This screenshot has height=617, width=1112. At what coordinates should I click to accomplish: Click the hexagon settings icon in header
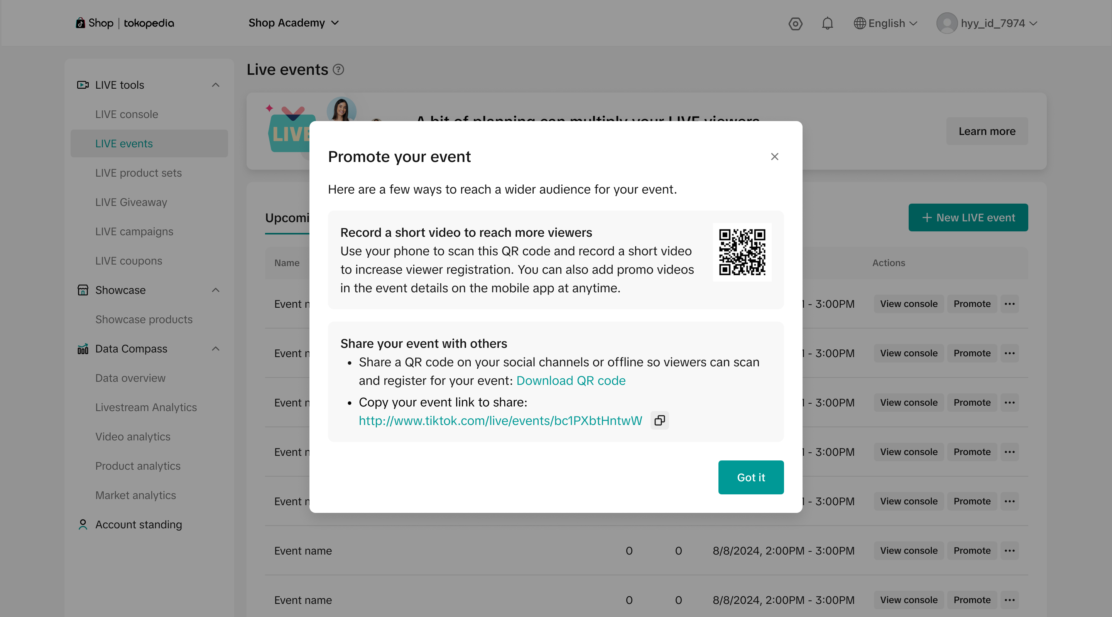tap(795, 23)
